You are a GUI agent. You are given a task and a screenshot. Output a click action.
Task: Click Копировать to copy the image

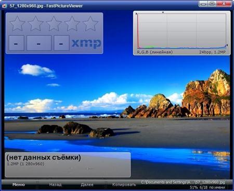(x=124, y=185)
